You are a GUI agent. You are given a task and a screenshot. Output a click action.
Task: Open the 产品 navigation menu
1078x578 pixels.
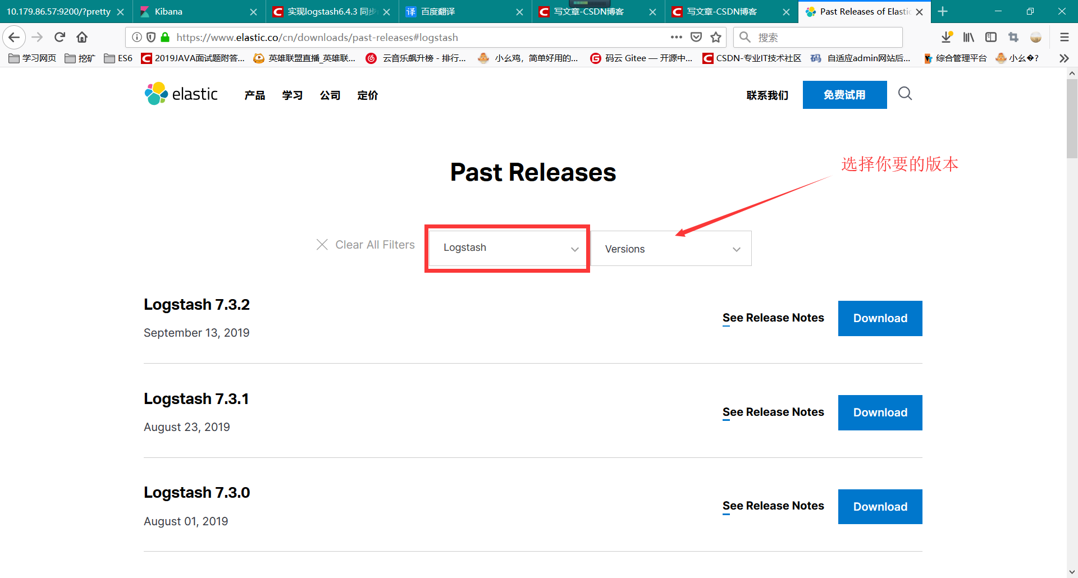point(254,95)
